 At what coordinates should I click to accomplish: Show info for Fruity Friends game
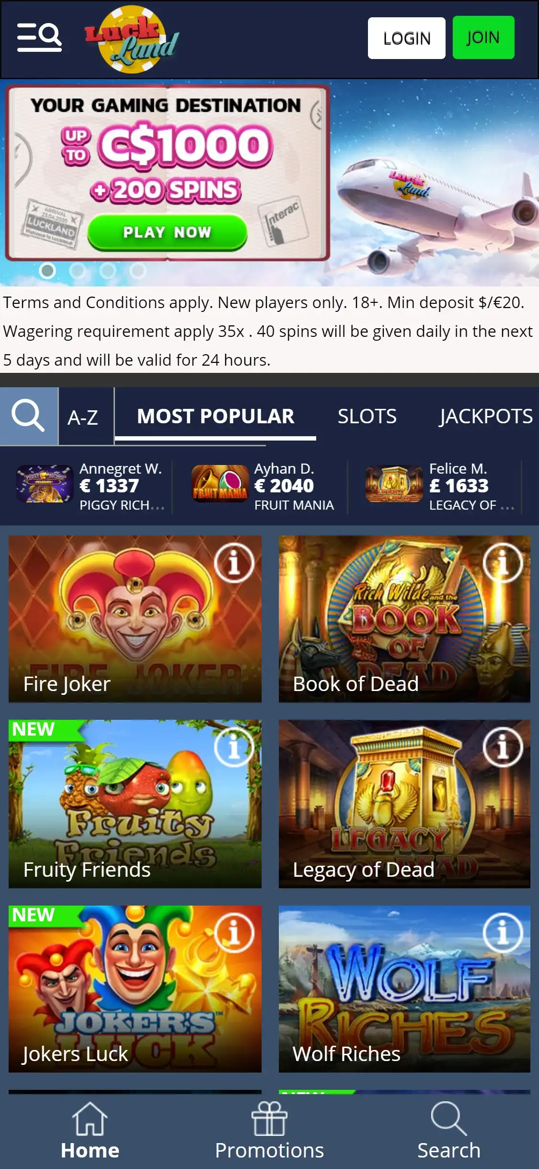click(234, 747)
